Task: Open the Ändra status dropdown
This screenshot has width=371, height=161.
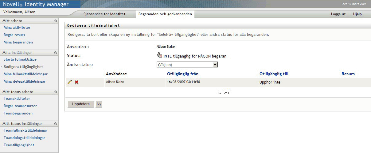Action: click(x=187, y=65)
